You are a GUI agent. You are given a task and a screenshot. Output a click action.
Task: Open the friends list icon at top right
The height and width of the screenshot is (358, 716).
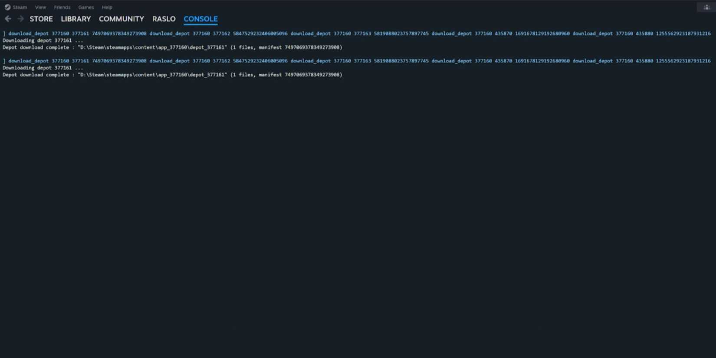click(706, 7)
